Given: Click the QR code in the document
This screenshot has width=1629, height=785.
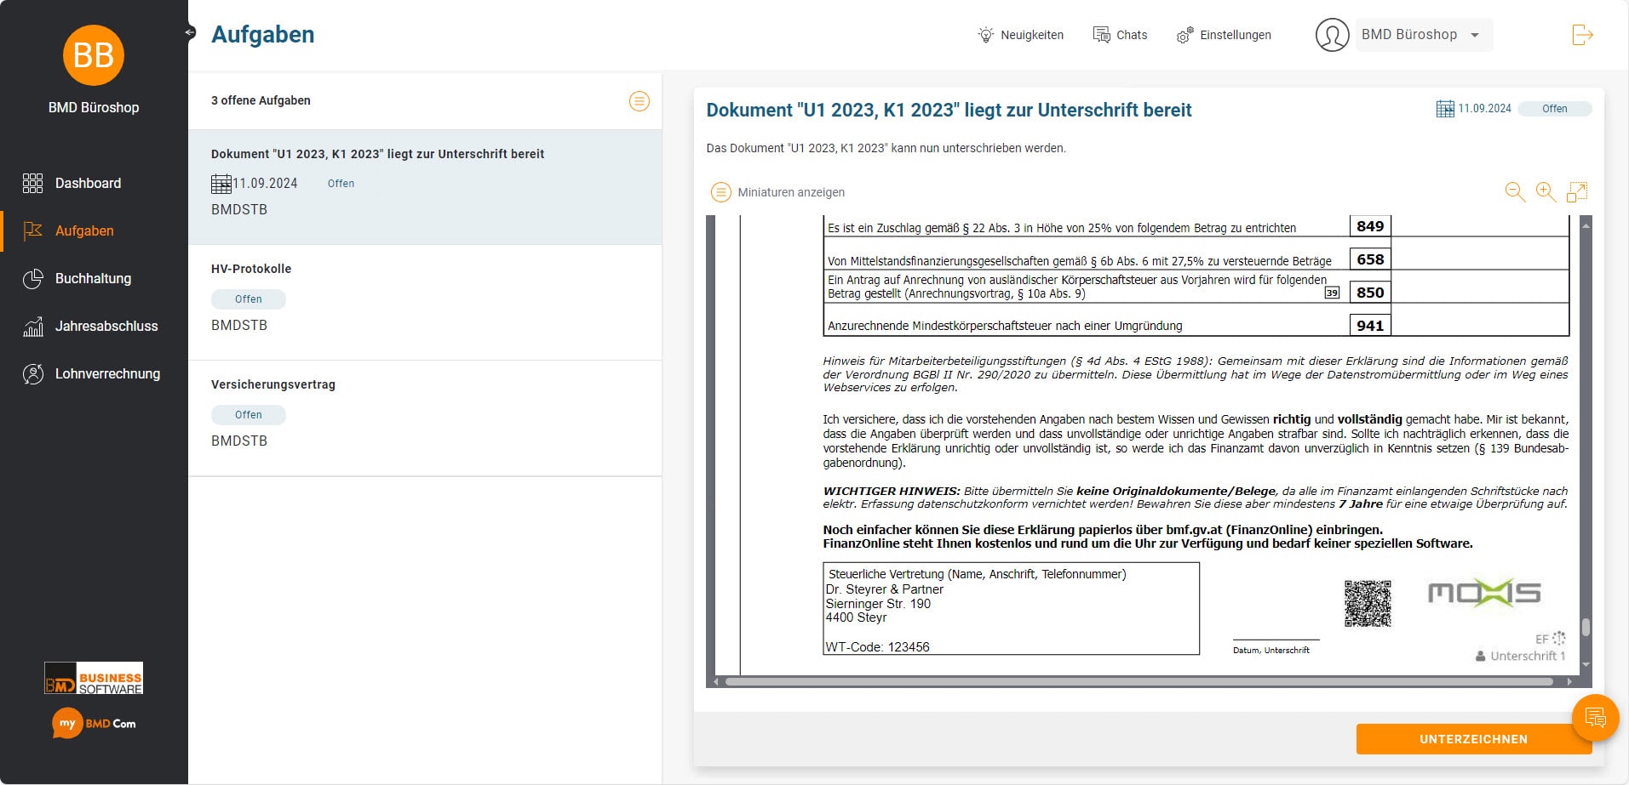Looking at the screenshot, I should pyautogui.click(x=1368, y=604).
